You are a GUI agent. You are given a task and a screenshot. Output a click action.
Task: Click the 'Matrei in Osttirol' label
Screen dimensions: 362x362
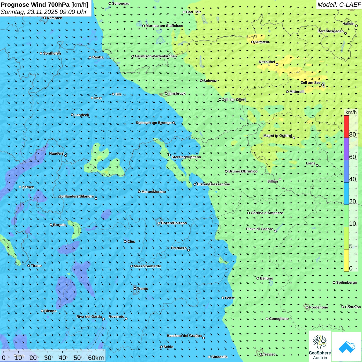click(277, 135)
